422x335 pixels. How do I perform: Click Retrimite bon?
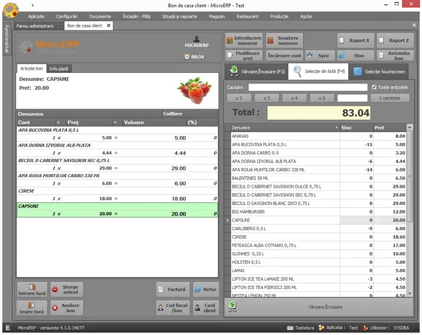(x=395, y=56)
